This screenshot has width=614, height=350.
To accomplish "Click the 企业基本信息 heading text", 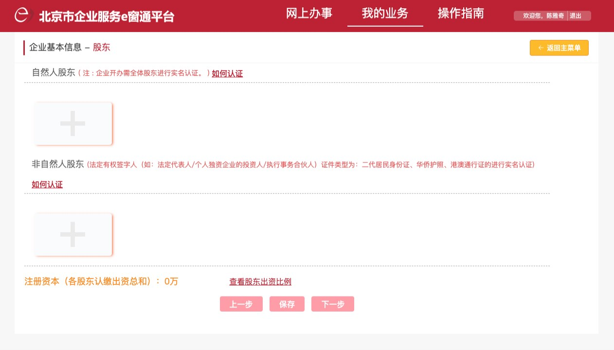I will click(x=55, y=47).
